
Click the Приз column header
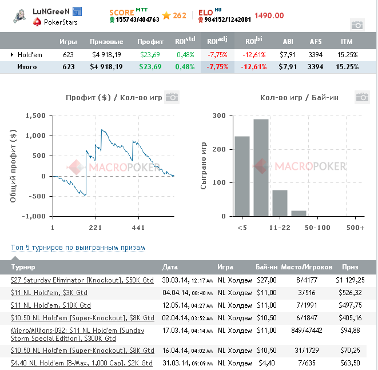(350, 267)
